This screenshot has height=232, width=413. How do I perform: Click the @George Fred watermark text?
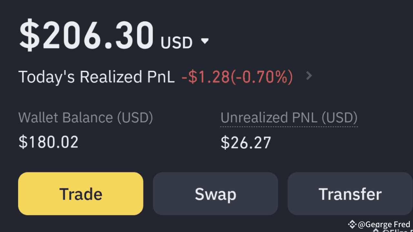click(x=384, y=224)
